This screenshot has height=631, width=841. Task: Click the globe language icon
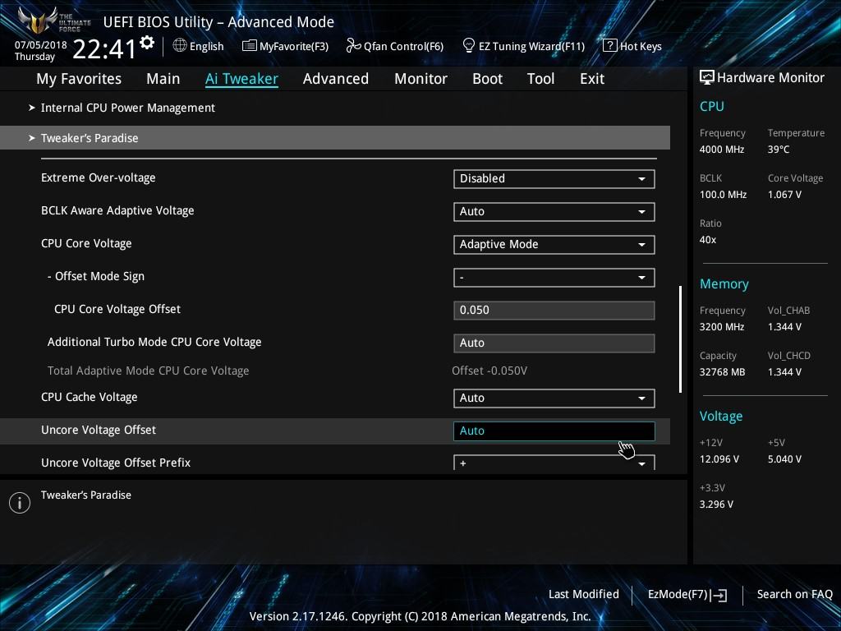pos(180,46)
